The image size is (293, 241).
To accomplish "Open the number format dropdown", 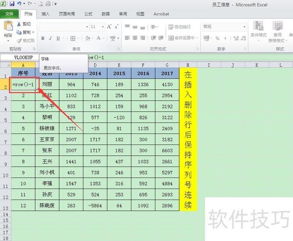I will 244,27.
